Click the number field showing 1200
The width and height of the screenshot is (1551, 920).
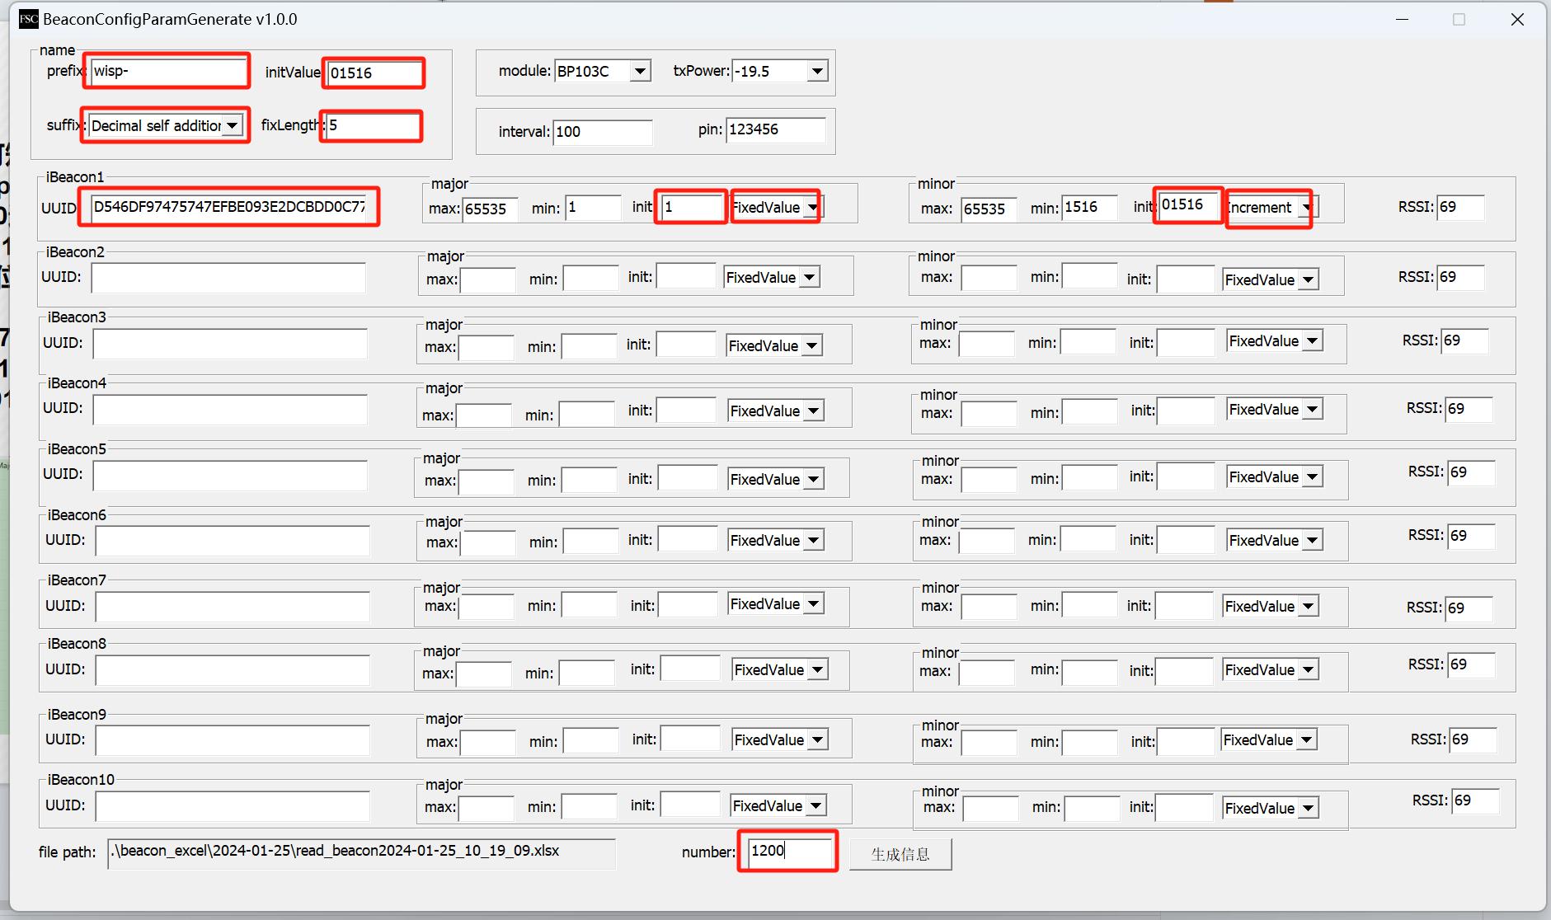pos(790,852)
